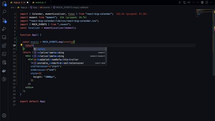Click line number 12 in gutter
215x121 pixels.
coord(14,52)
